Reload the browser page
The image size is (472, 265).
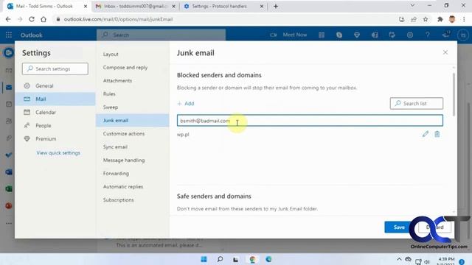[32, 19]
